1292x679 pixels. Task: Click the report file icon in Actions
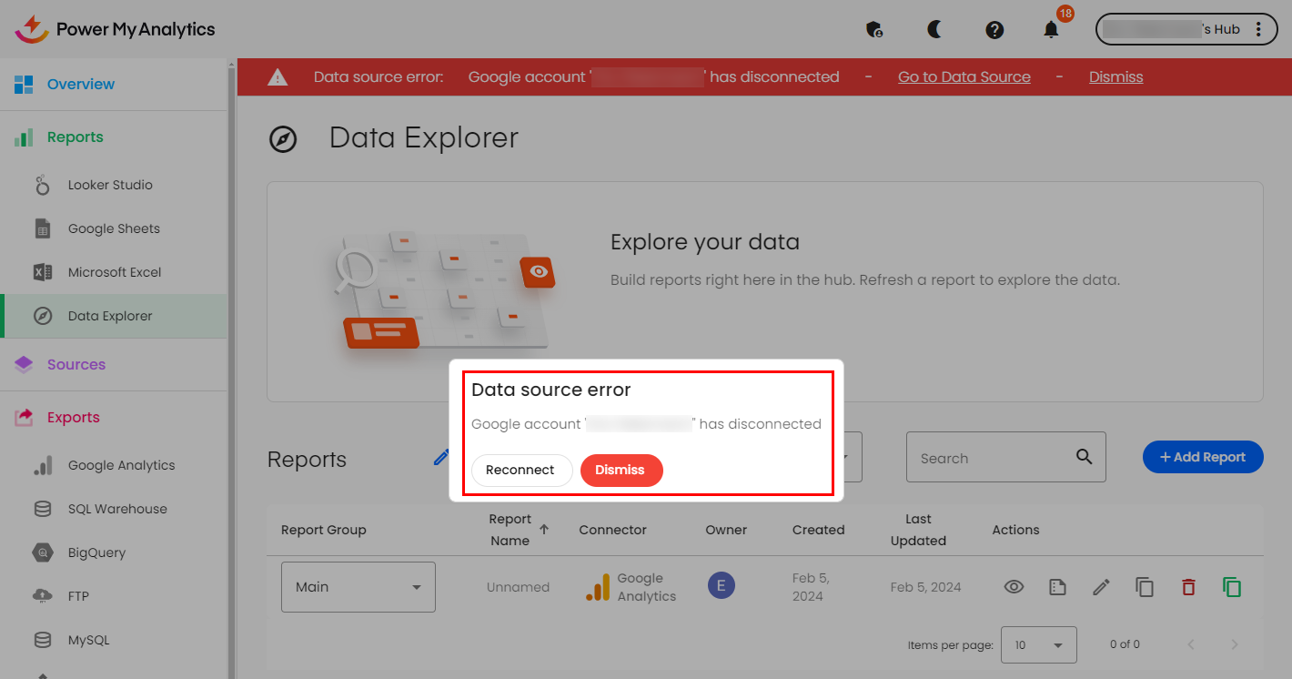pos(1057,587)
